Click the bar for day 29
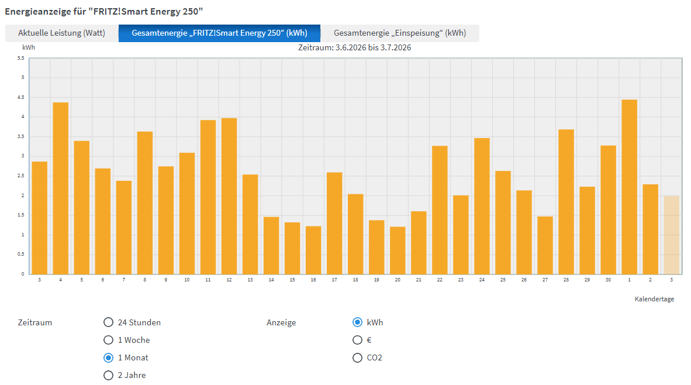 [588, 231]
